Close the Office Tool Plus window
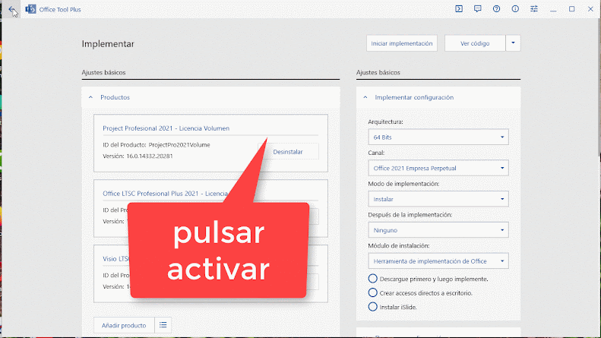 tap(590, 9)
